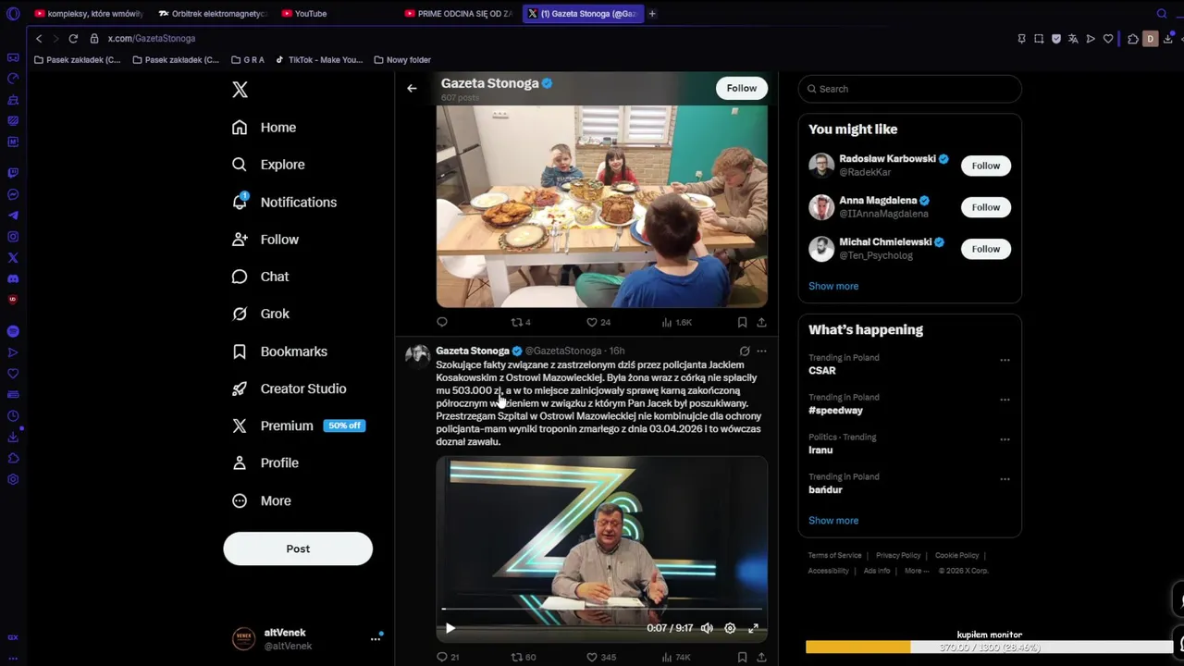Click the address bar showing x.com/GazetaStonoga
Viewport: 1184px width, 666px height.
coord(151,39)
